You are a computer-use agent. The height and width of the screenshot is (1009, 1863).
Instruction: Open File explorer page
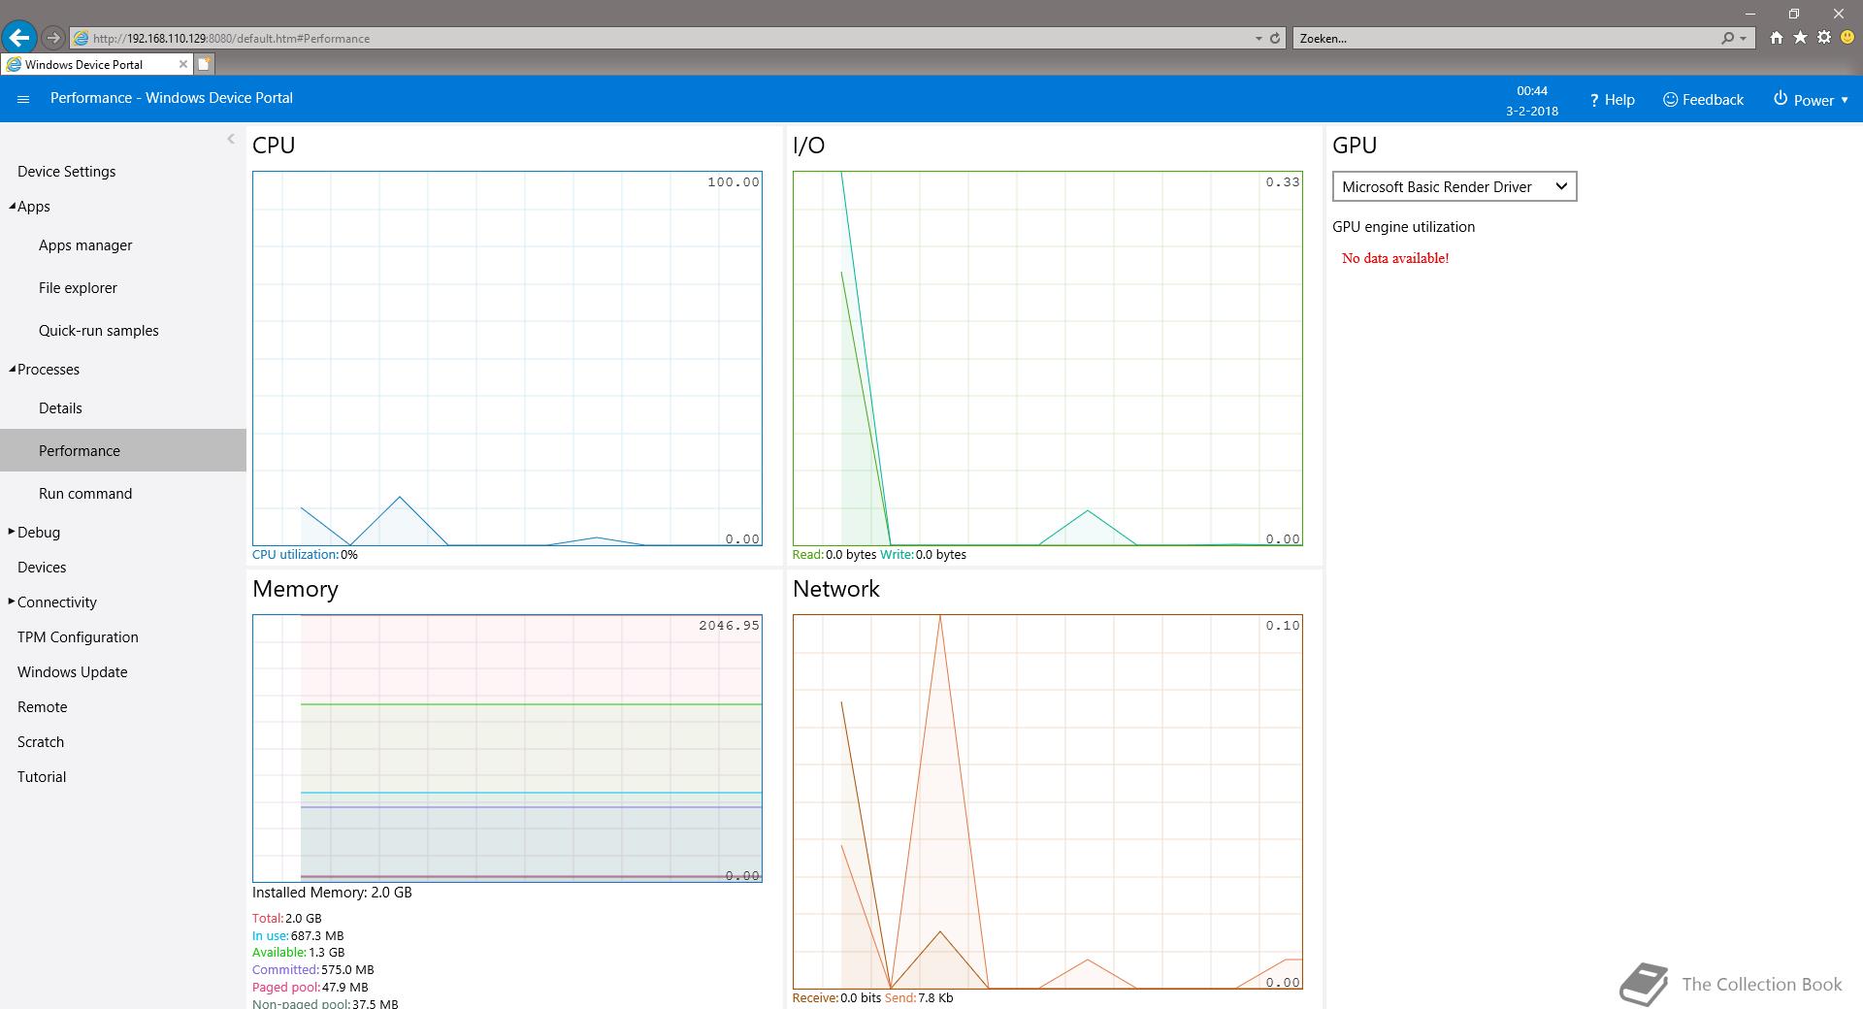click(x=78, y=288)
